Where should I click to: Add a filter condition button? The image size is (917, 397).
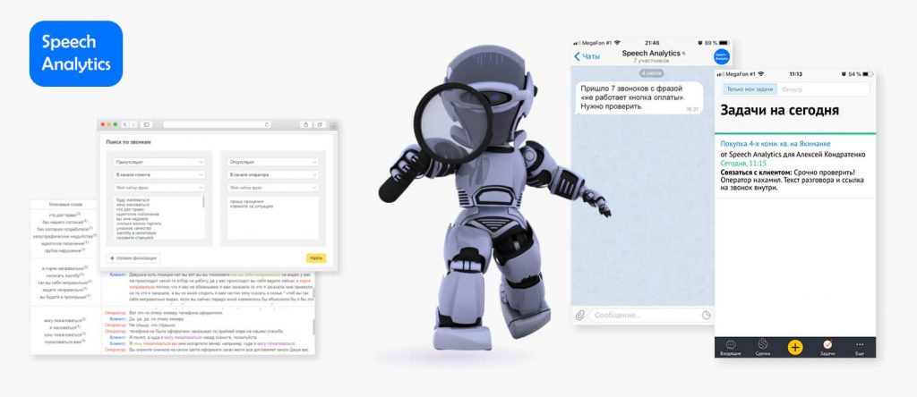[133, 258]
